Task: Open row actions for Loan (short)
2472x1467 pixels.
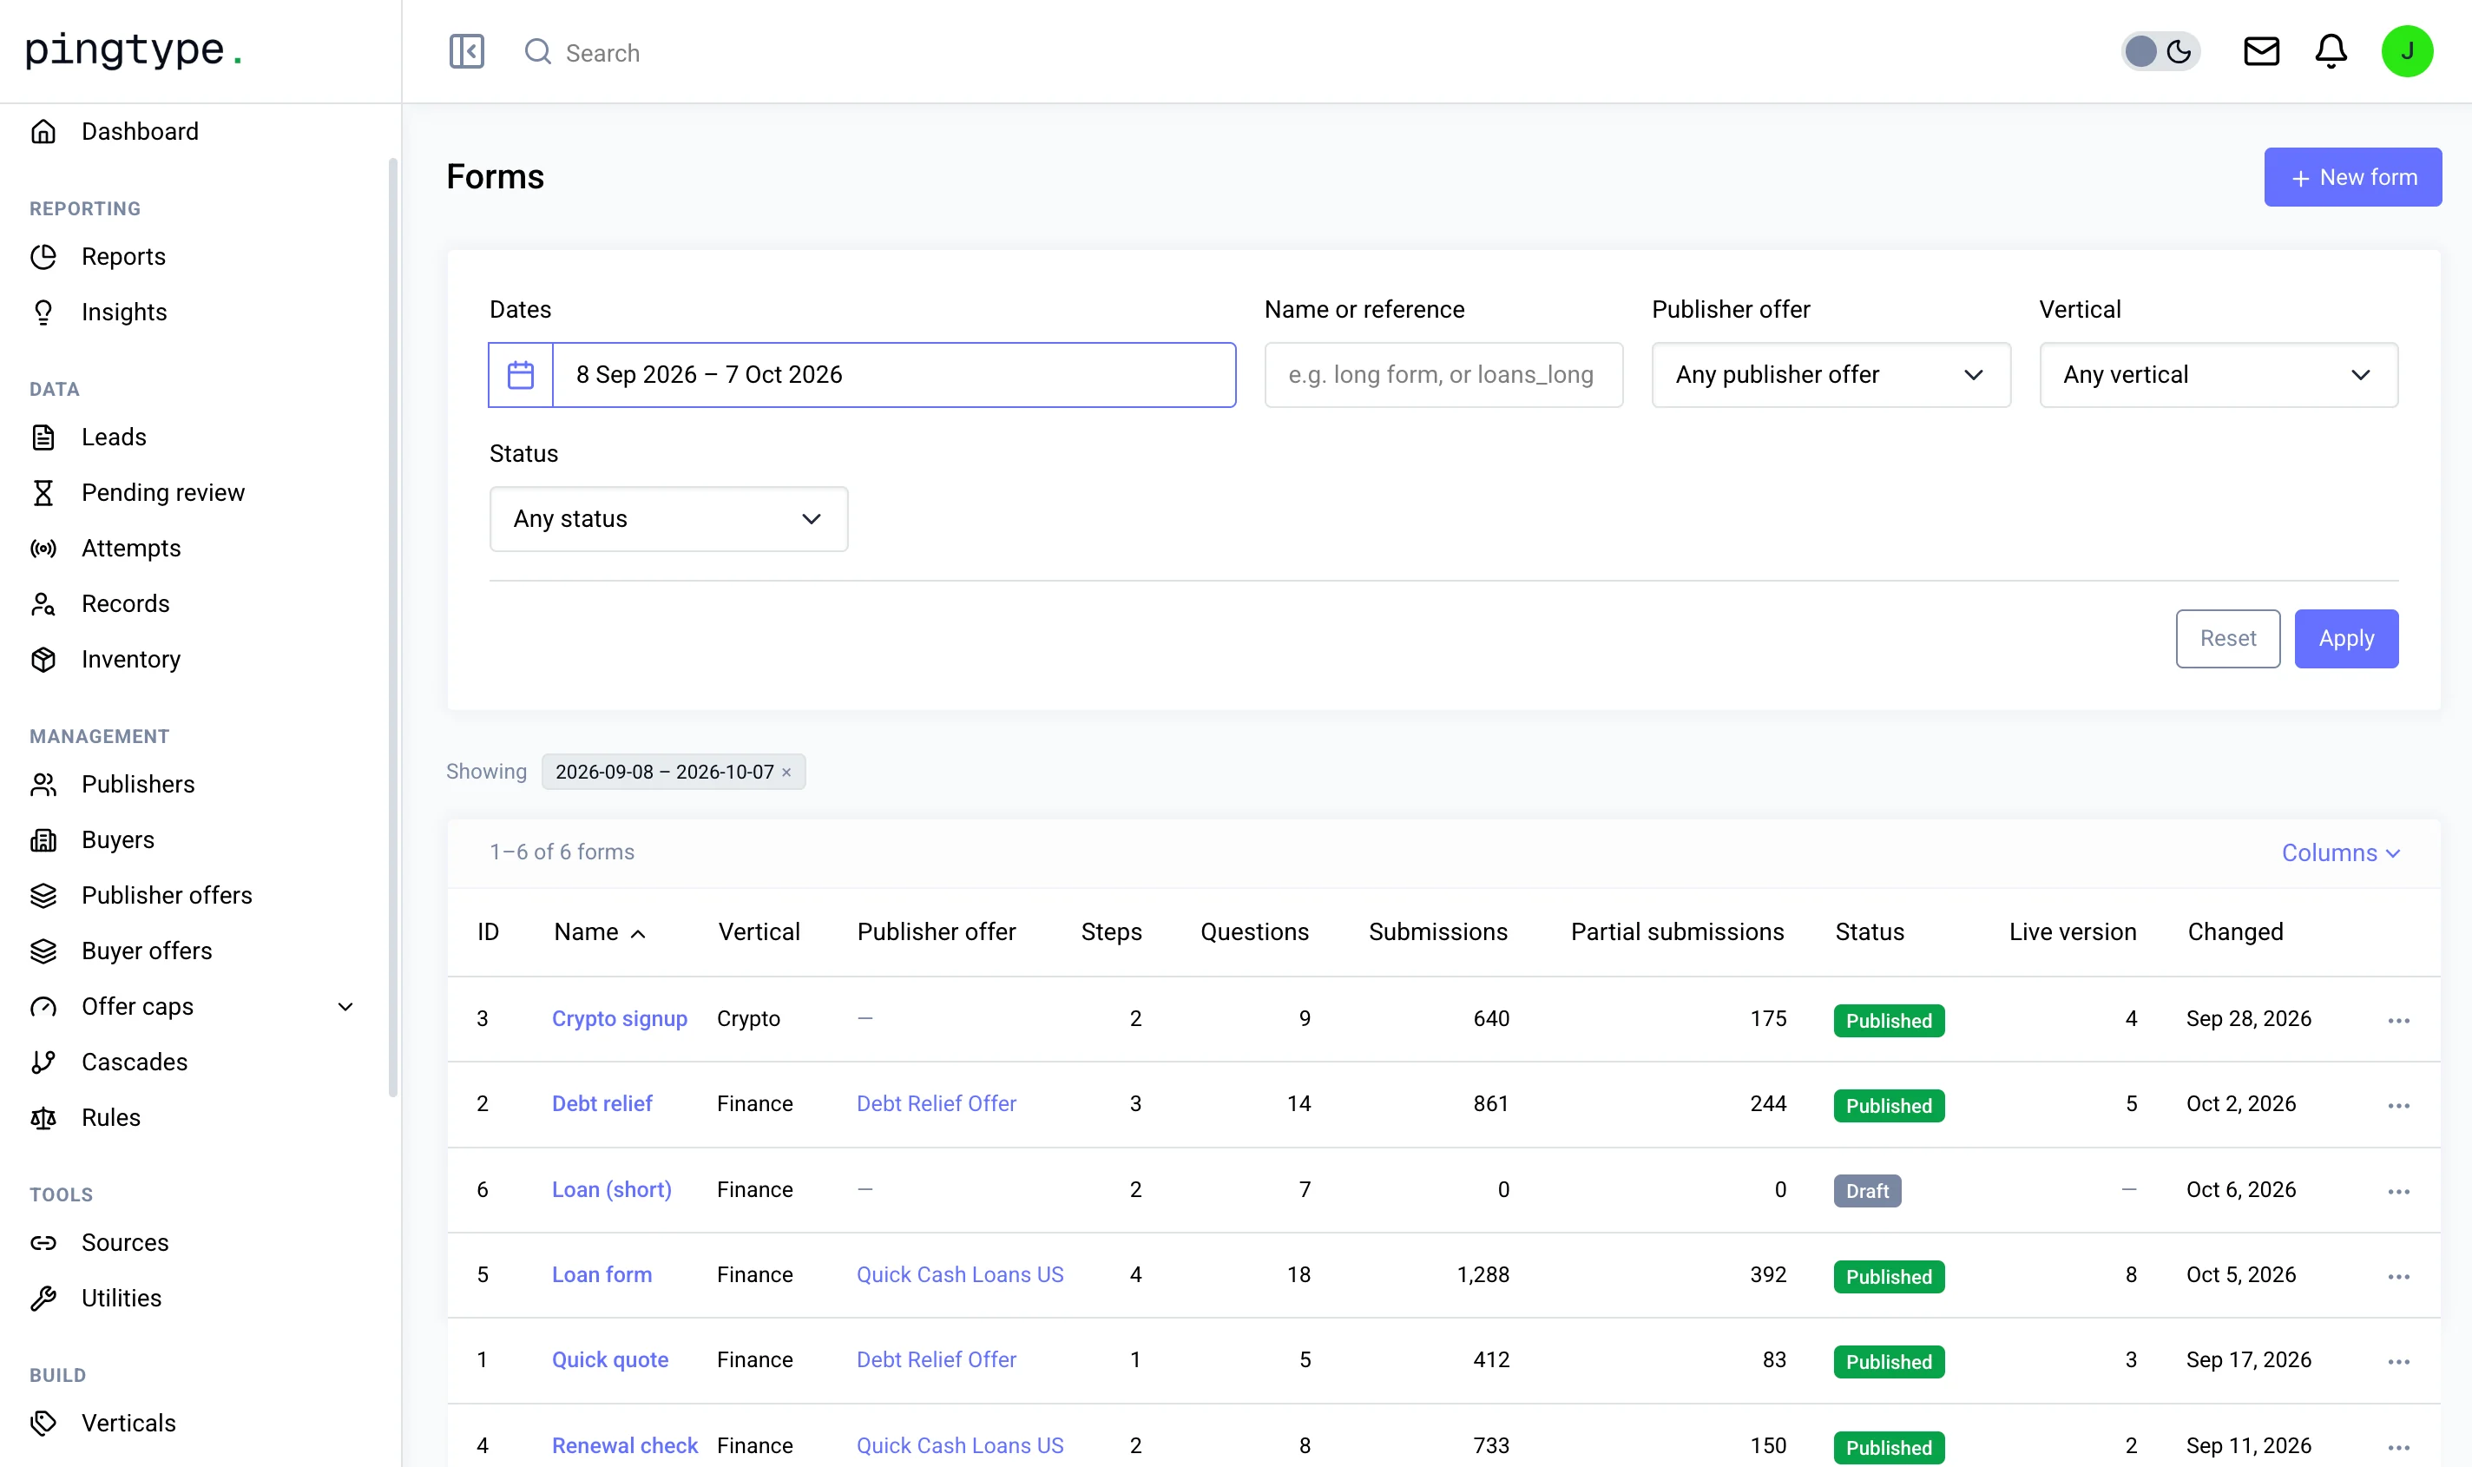Action: point(2398,1191)
